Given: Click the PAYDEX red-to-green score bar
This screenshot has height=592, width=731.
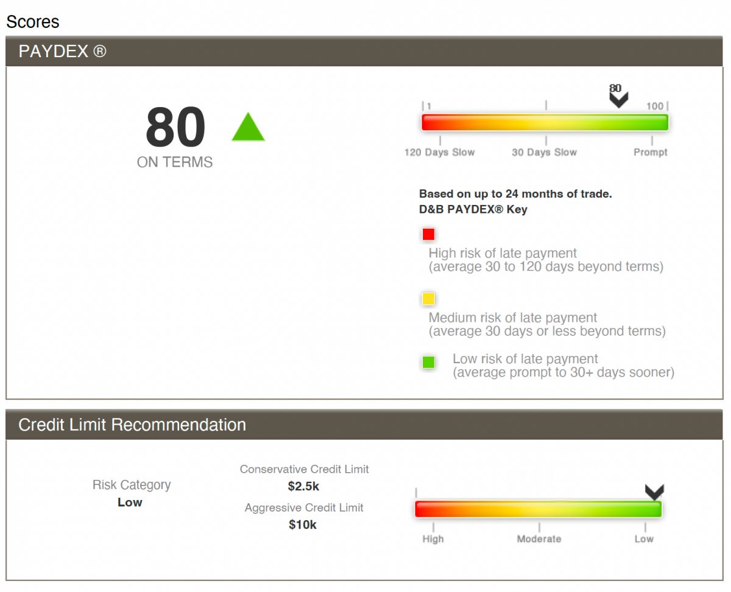Looking at the screenshot, I should (x=545, y=122).
